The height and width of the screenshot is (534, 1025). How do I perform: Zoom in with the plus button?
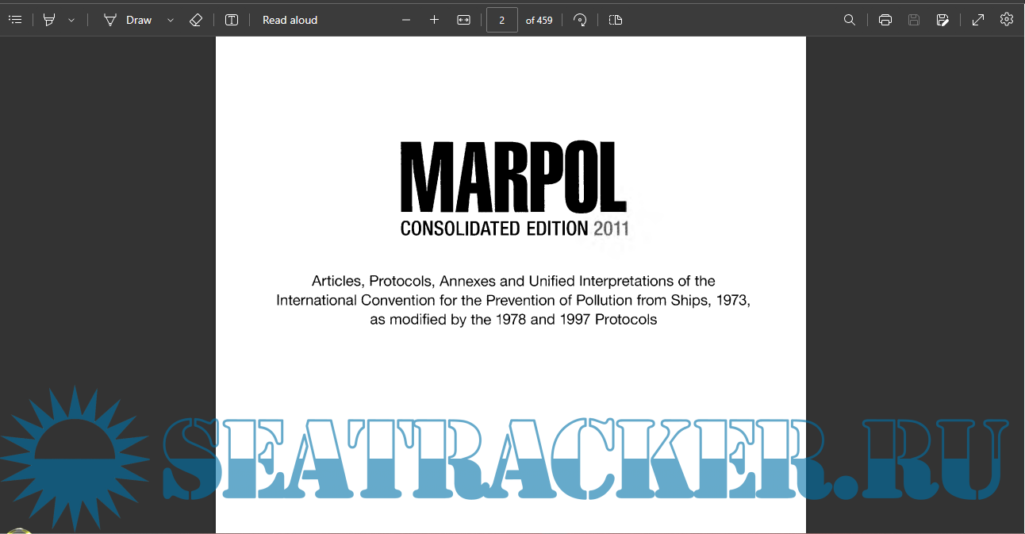click(434, 20)
